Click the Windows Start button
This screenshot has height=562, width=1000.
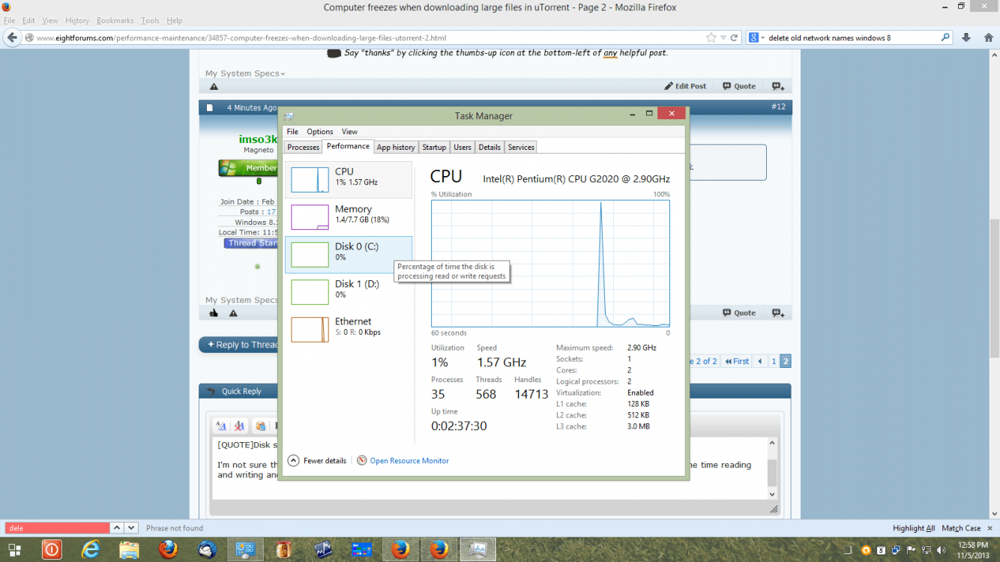coord(13,549)
